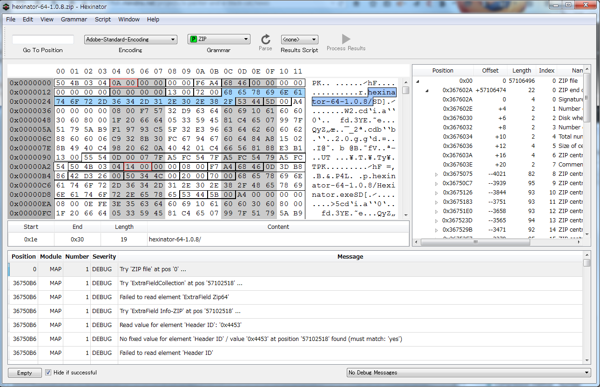Open the Help menu
The height and width of the screenshot is (387, 600).
153,20
